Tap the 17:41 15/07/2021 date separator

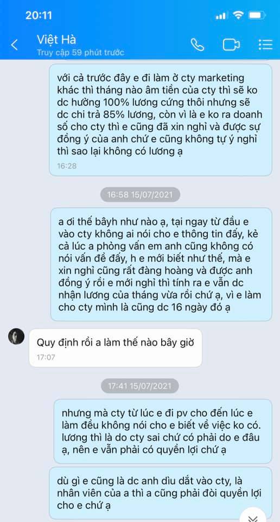[140, 386]
